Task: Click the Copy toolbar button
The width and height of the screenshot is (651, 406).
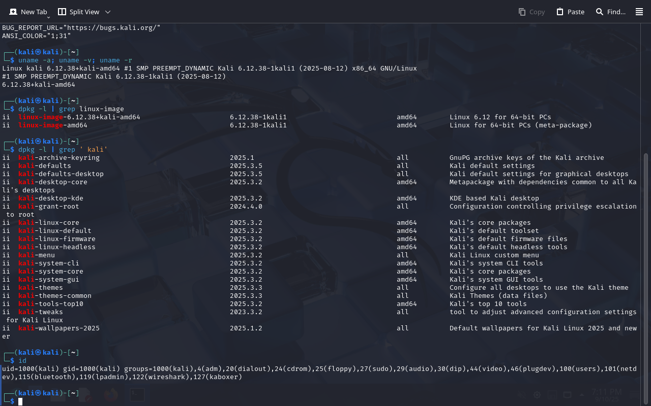Action: (x=531, y=12)
